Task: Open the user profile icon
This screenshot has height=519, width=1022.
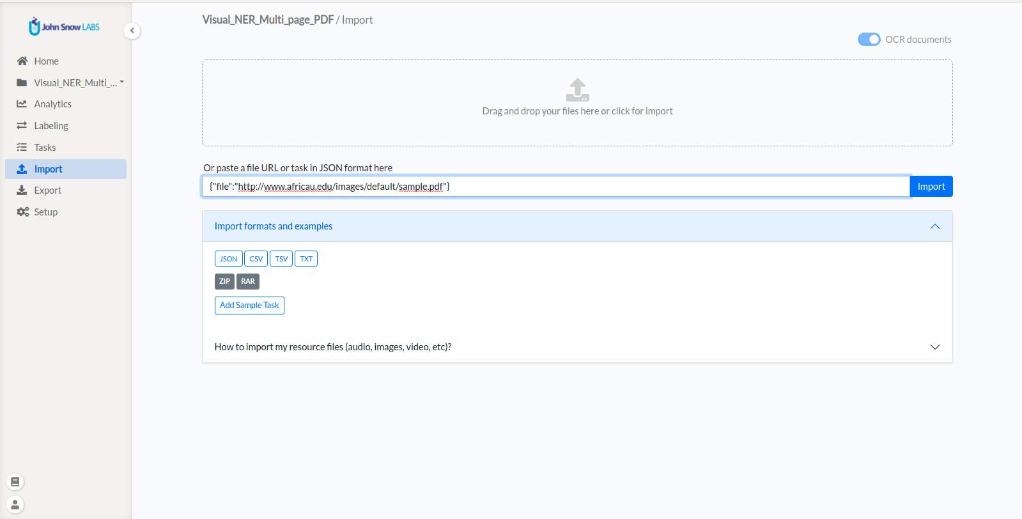Action: pos(15,504)
